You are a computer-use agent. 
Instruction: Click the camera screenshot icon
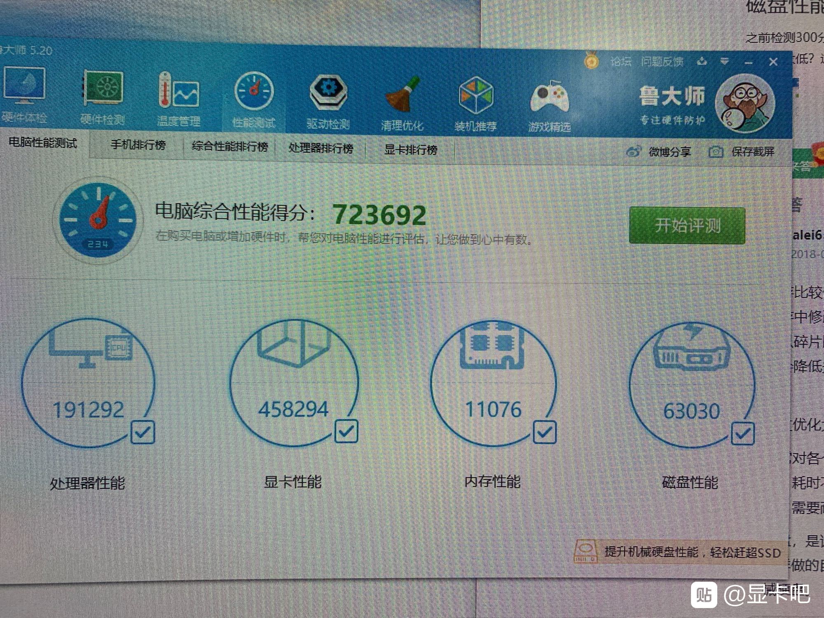click(716, 152)
